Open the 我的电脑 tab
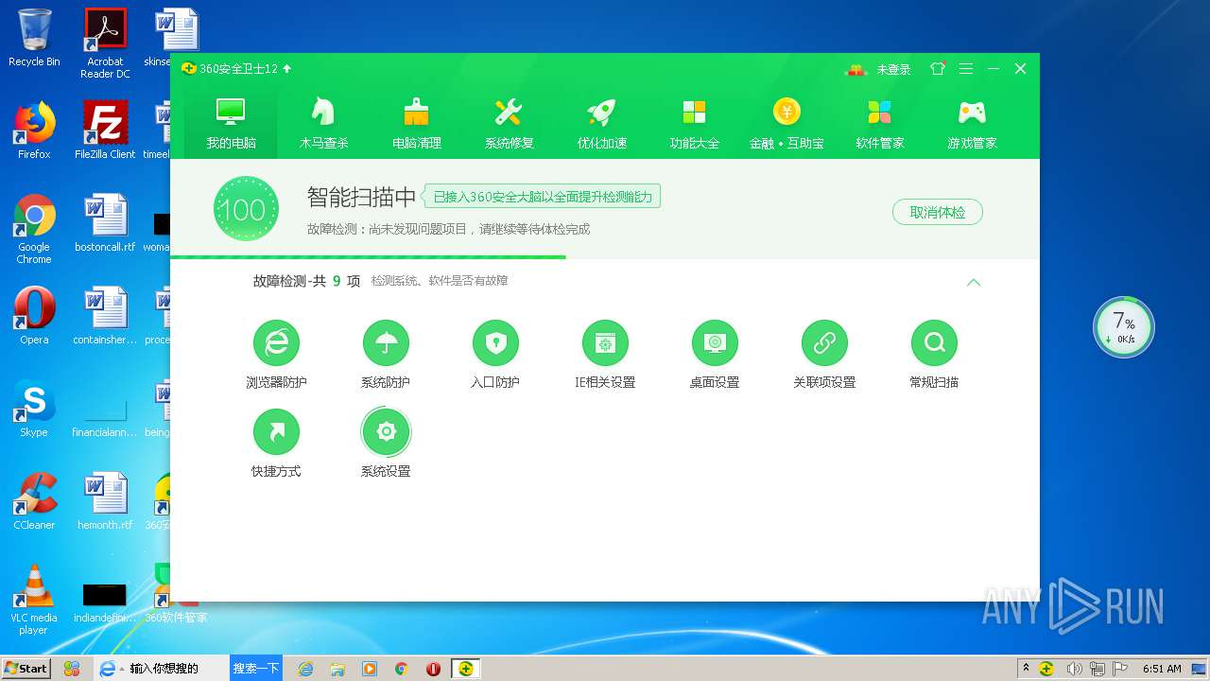This screenshot has height=681, width=1210. click(231, 123)
